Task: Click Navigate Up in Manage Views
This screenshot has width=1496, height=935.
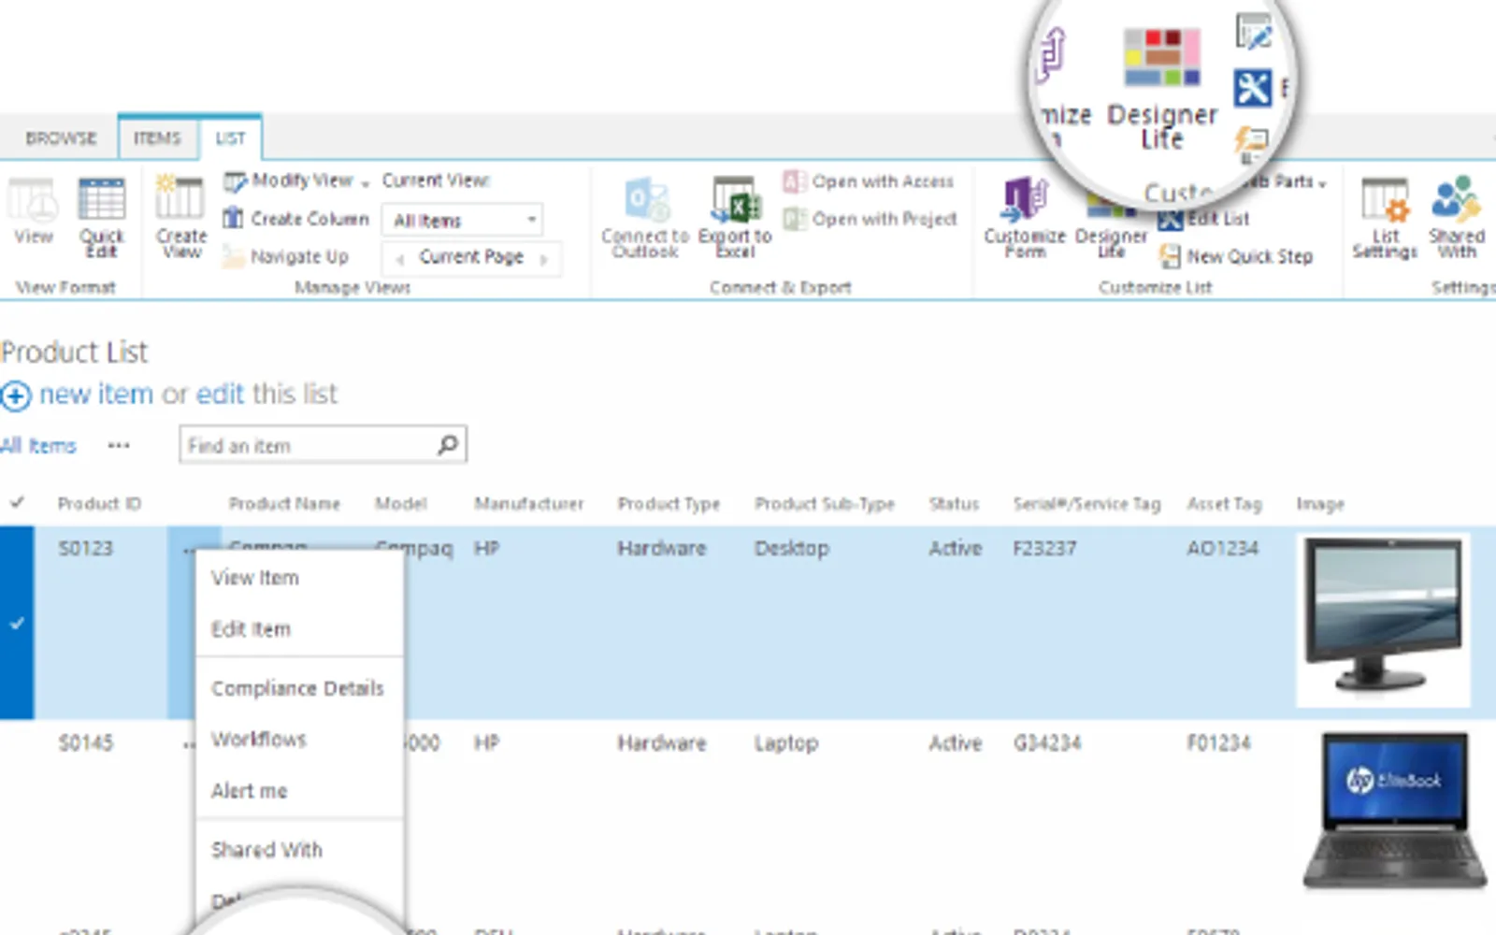Action: (285, 256)
